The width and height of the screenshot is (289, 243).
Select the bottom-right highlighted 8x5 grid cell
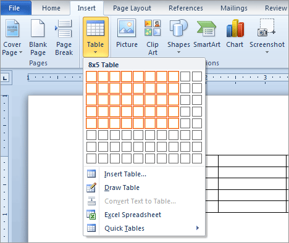point(174,123)
